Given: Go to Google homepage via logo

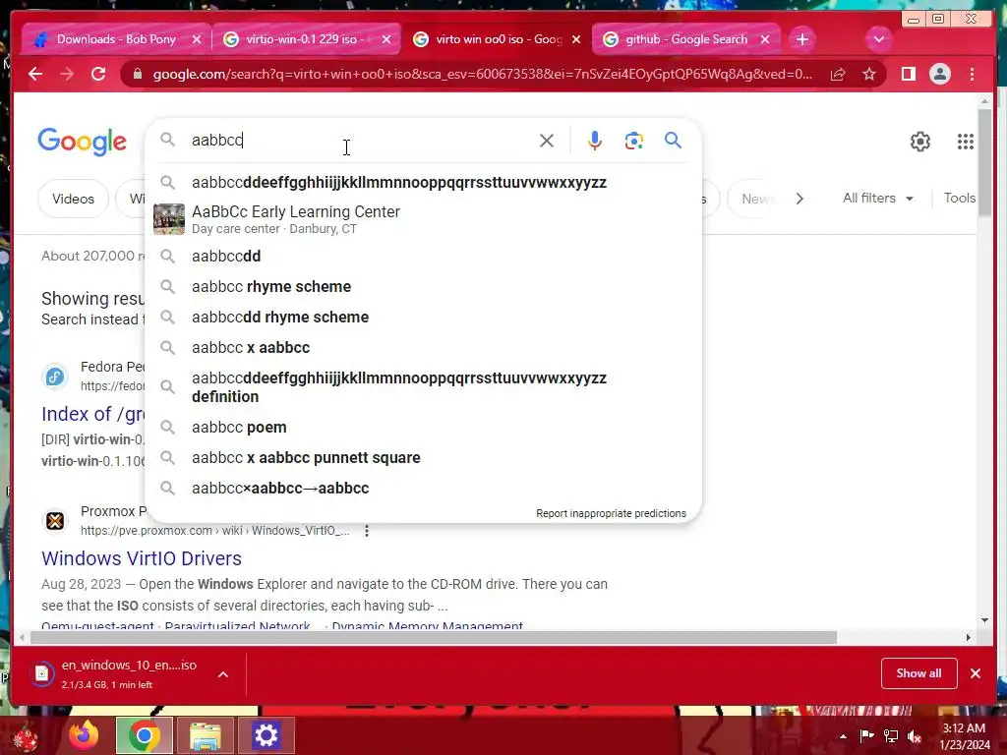Looking at the screenshot, I should (x=83, y=142).
